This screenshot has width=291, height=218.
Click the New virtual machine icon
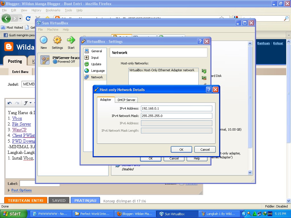coord(43,40)
